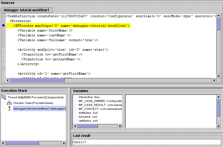Click Variables tree horizontal scrollbar thumb
223x147 pixels.
pyautogui.click(x=88, y=126)
